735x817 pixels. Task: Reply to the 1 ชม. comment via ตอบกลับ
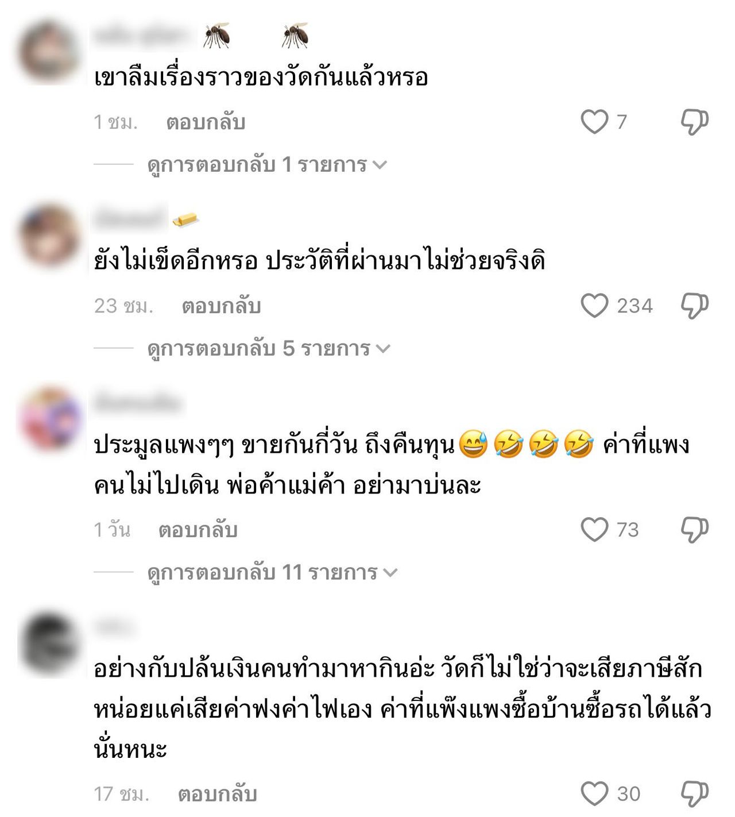coord(206,122)
